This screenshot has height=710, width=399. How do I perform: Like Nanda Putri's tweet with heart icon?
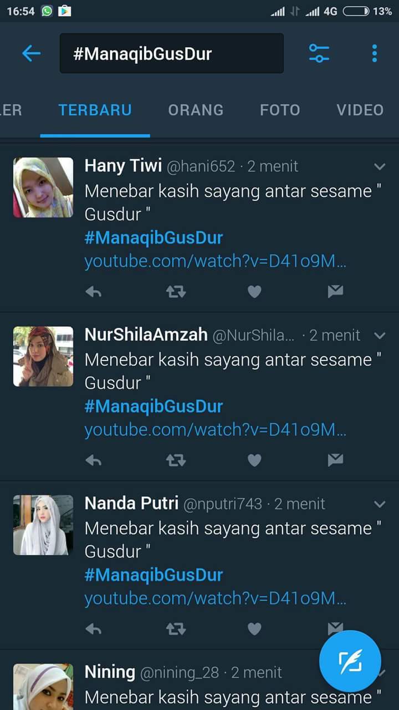(x=254, y=628)
